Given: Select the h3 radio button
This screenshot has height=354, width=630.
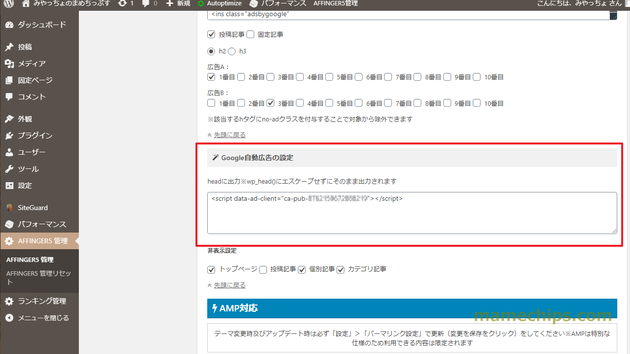Looking at the screenshot, I should coord(232,51).
